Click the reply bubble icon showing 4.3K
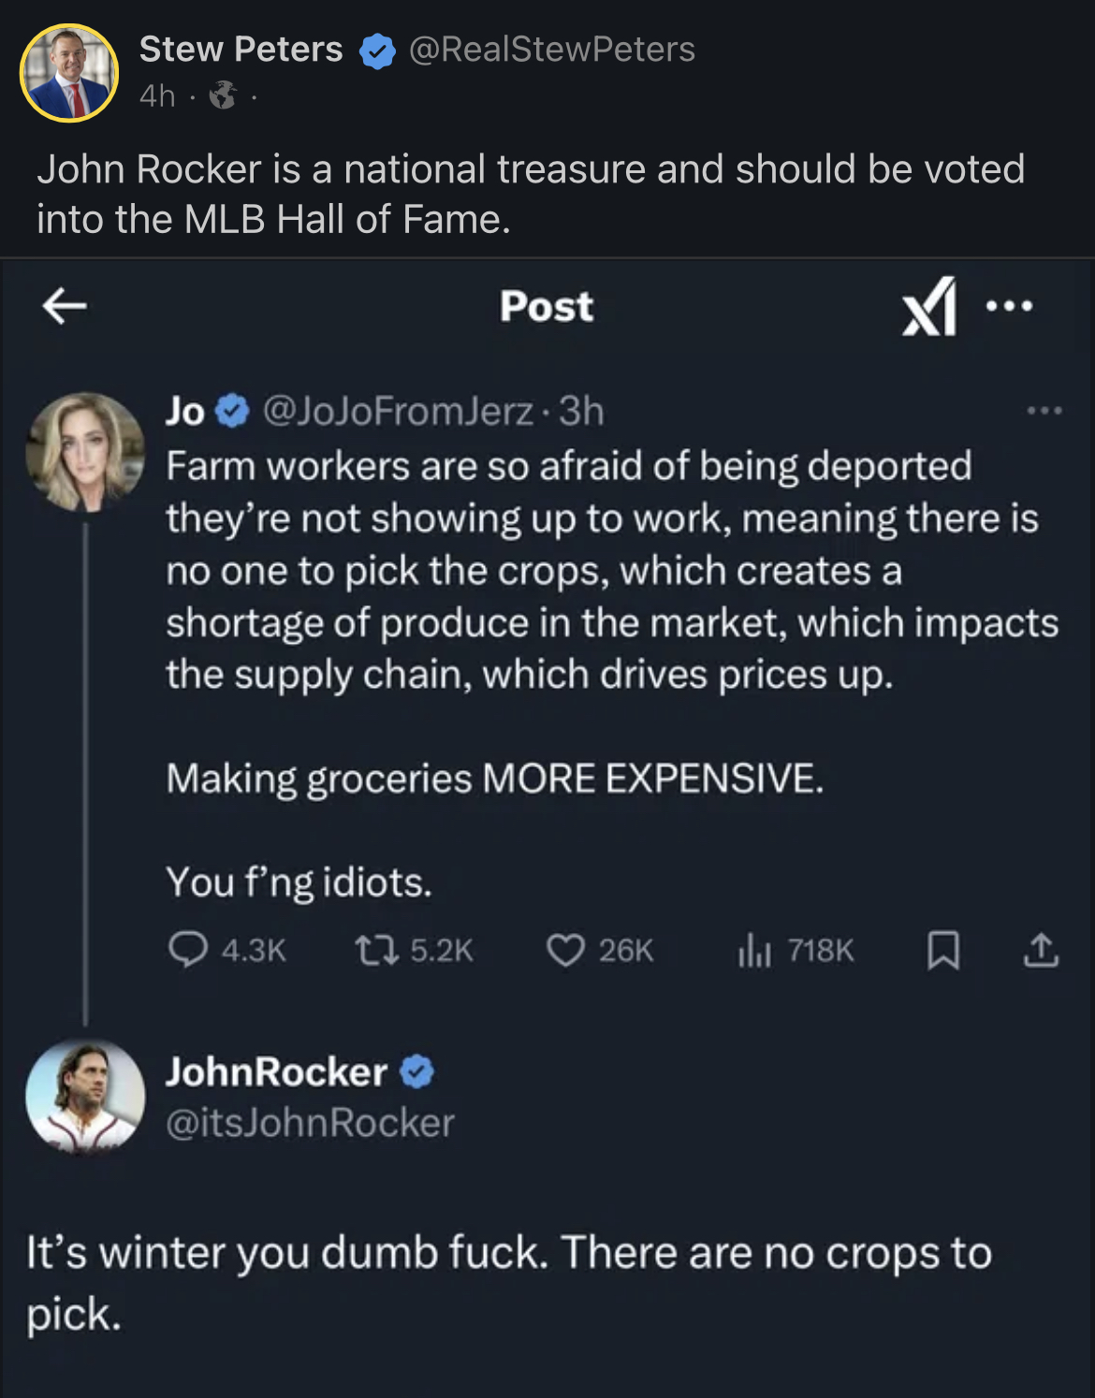Viewport: 1095px width, 1398px height. point(188,950)
